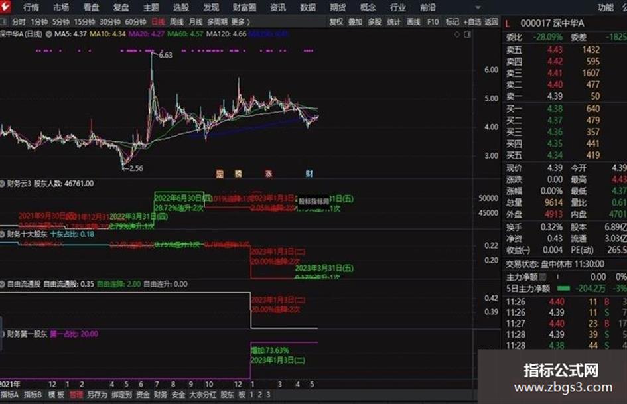Select the 60分钟 period

pyautogui.click(x=135, y=22)
